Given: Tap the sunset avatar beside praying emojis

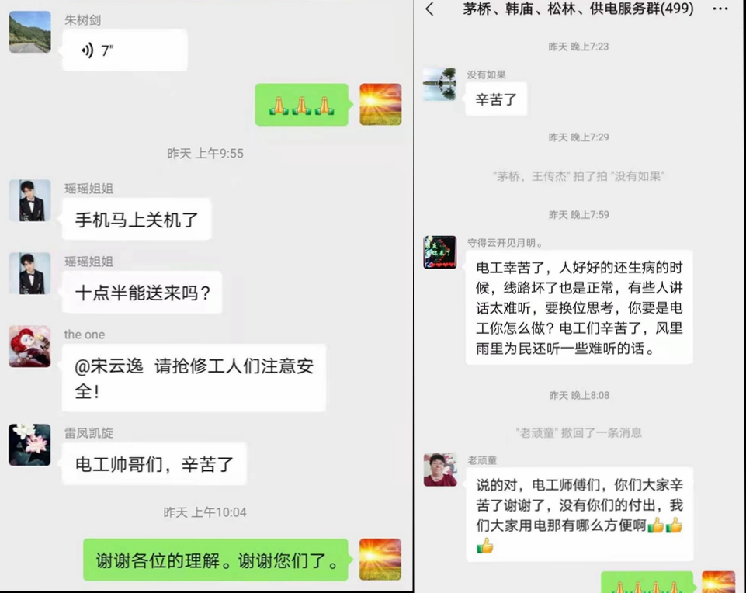Looking at the screenshot, I should [x=380, y=105].
